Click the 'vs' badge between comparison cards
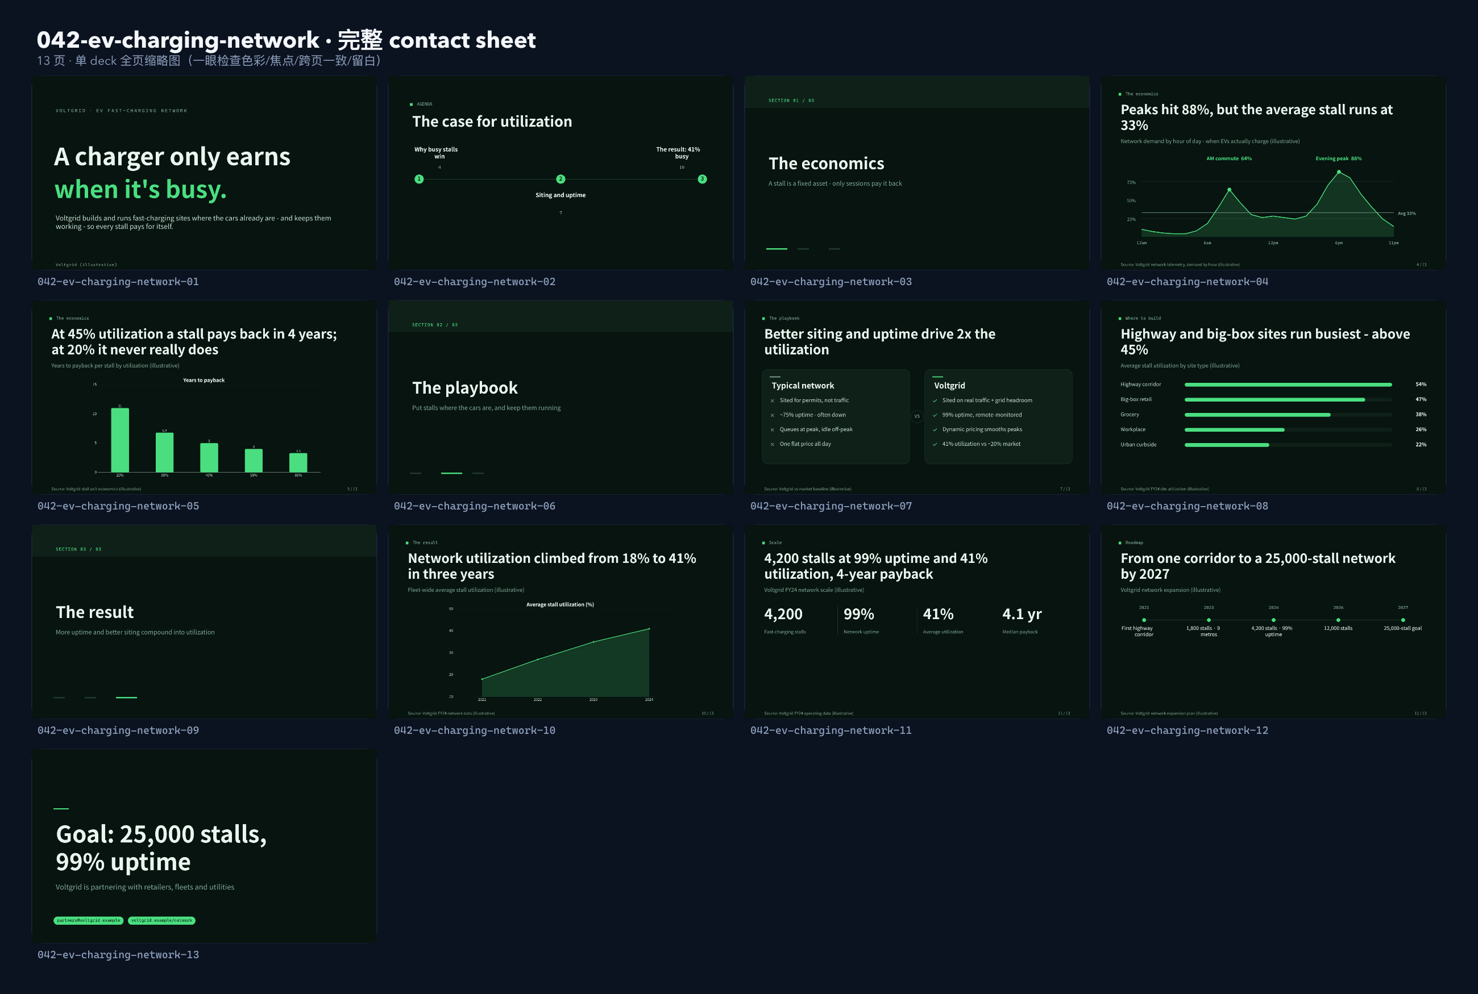 tap(916, 416)
